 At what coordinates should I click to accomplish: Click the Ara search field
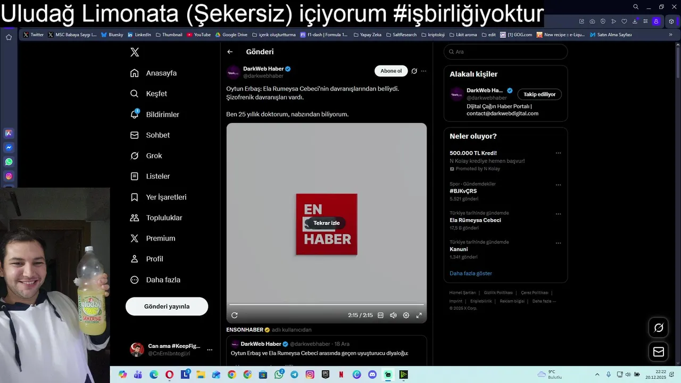505,52
